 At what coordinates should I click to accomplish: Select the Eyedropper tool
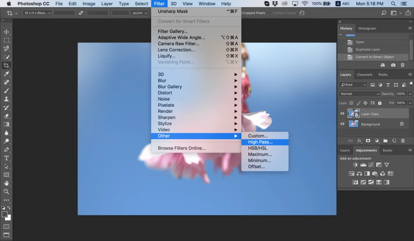pos(7,74)
